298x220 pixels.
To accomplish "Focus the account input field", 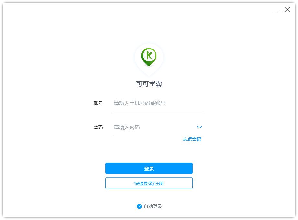I will 158,103.
